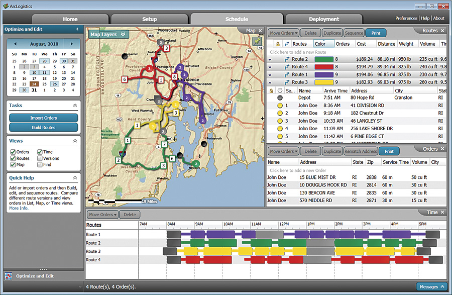The height and width of the screenshot is (295, 452).
Task: Click the route icon beside Route 2
Action: click(x=286, y=59)
